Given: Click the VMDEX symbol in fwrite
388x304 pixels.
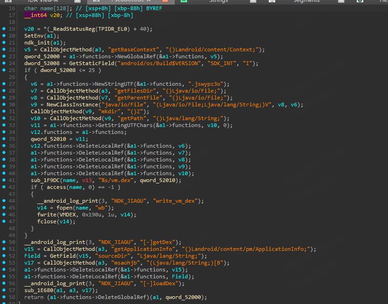Looking at the screenshot, I should [x=67, y=215].
